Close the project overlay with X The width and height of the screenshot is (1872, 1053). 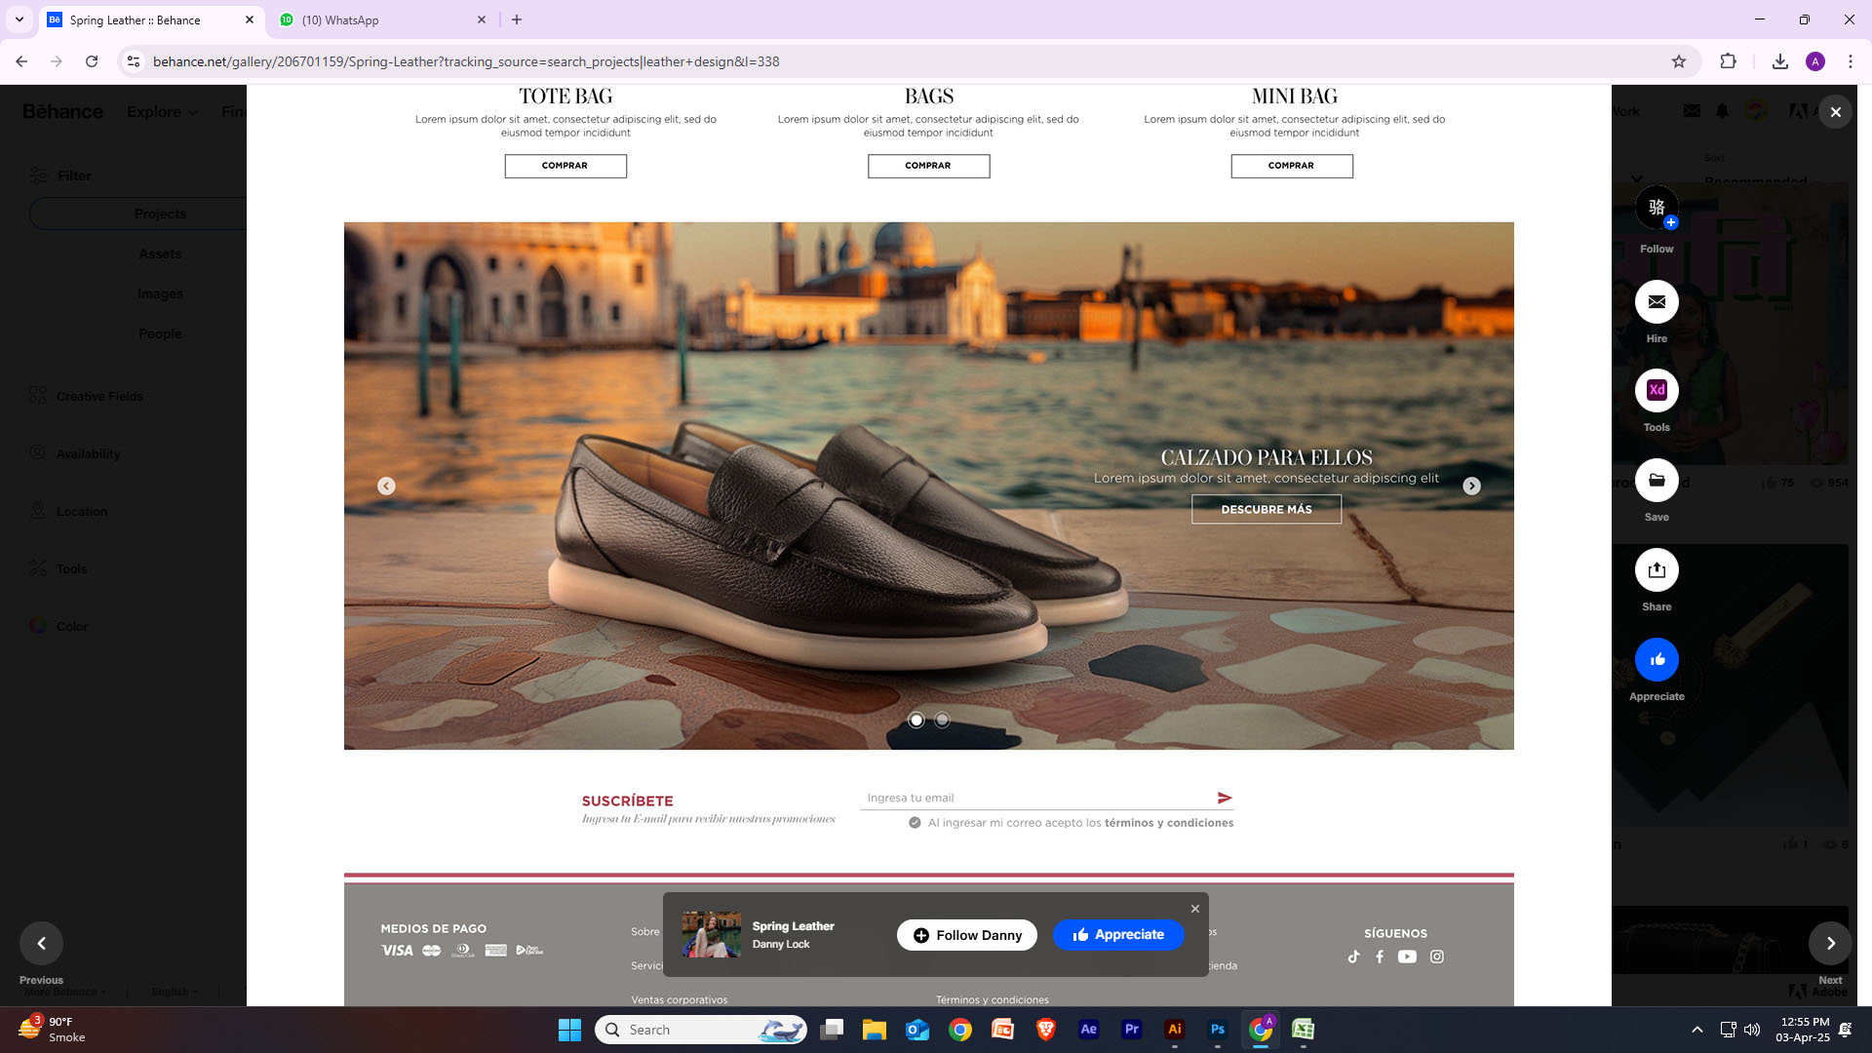(x=1835, y=112)
